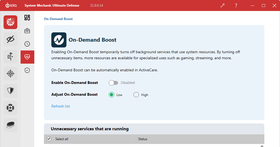Click the iolo logo
Screen dimensions: 280x147
click(x=11, y=5)
